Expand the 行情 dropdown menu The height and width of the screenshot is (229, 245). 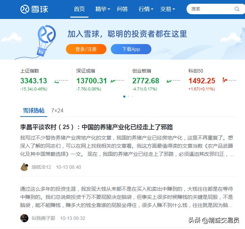pyautogui.click(x=146, y=9)
